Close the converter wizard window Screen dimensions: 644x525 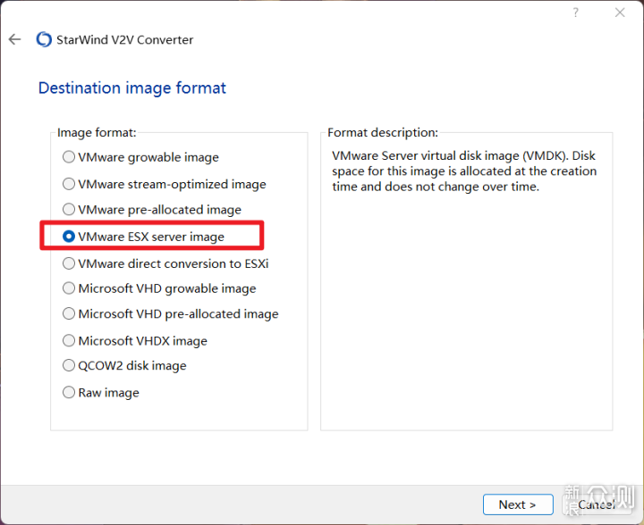pyautogui.click(x=620, y=12)
